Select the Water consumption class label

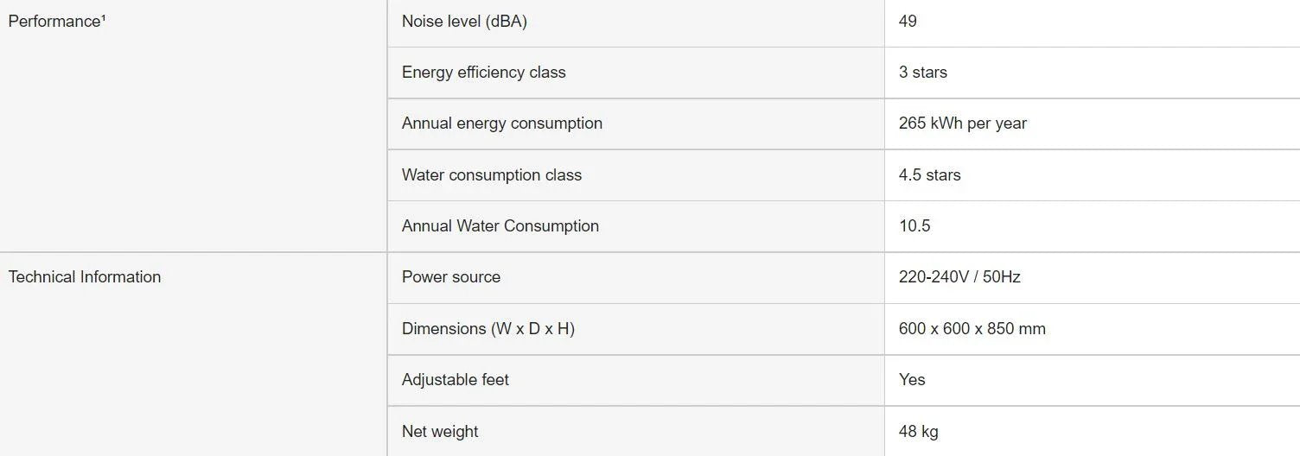[x=491, y=175]
